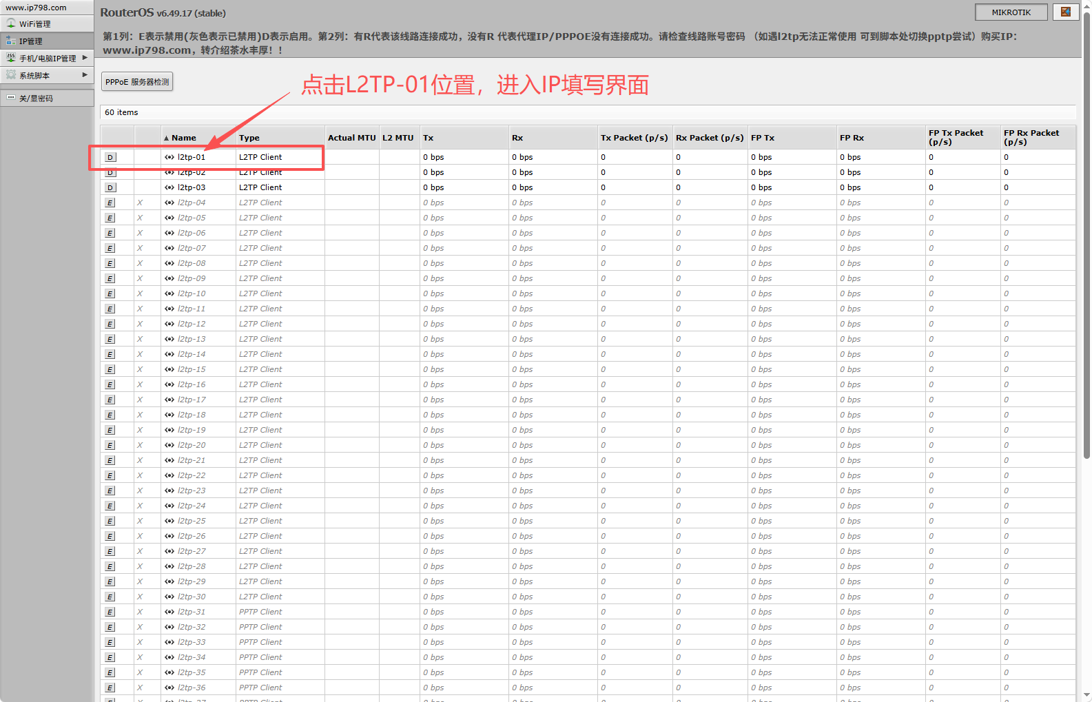Viewport: 1092px width, 702px height.
Task: Click the interface icon of l2tp-32
Action: (x=169, y=627)
